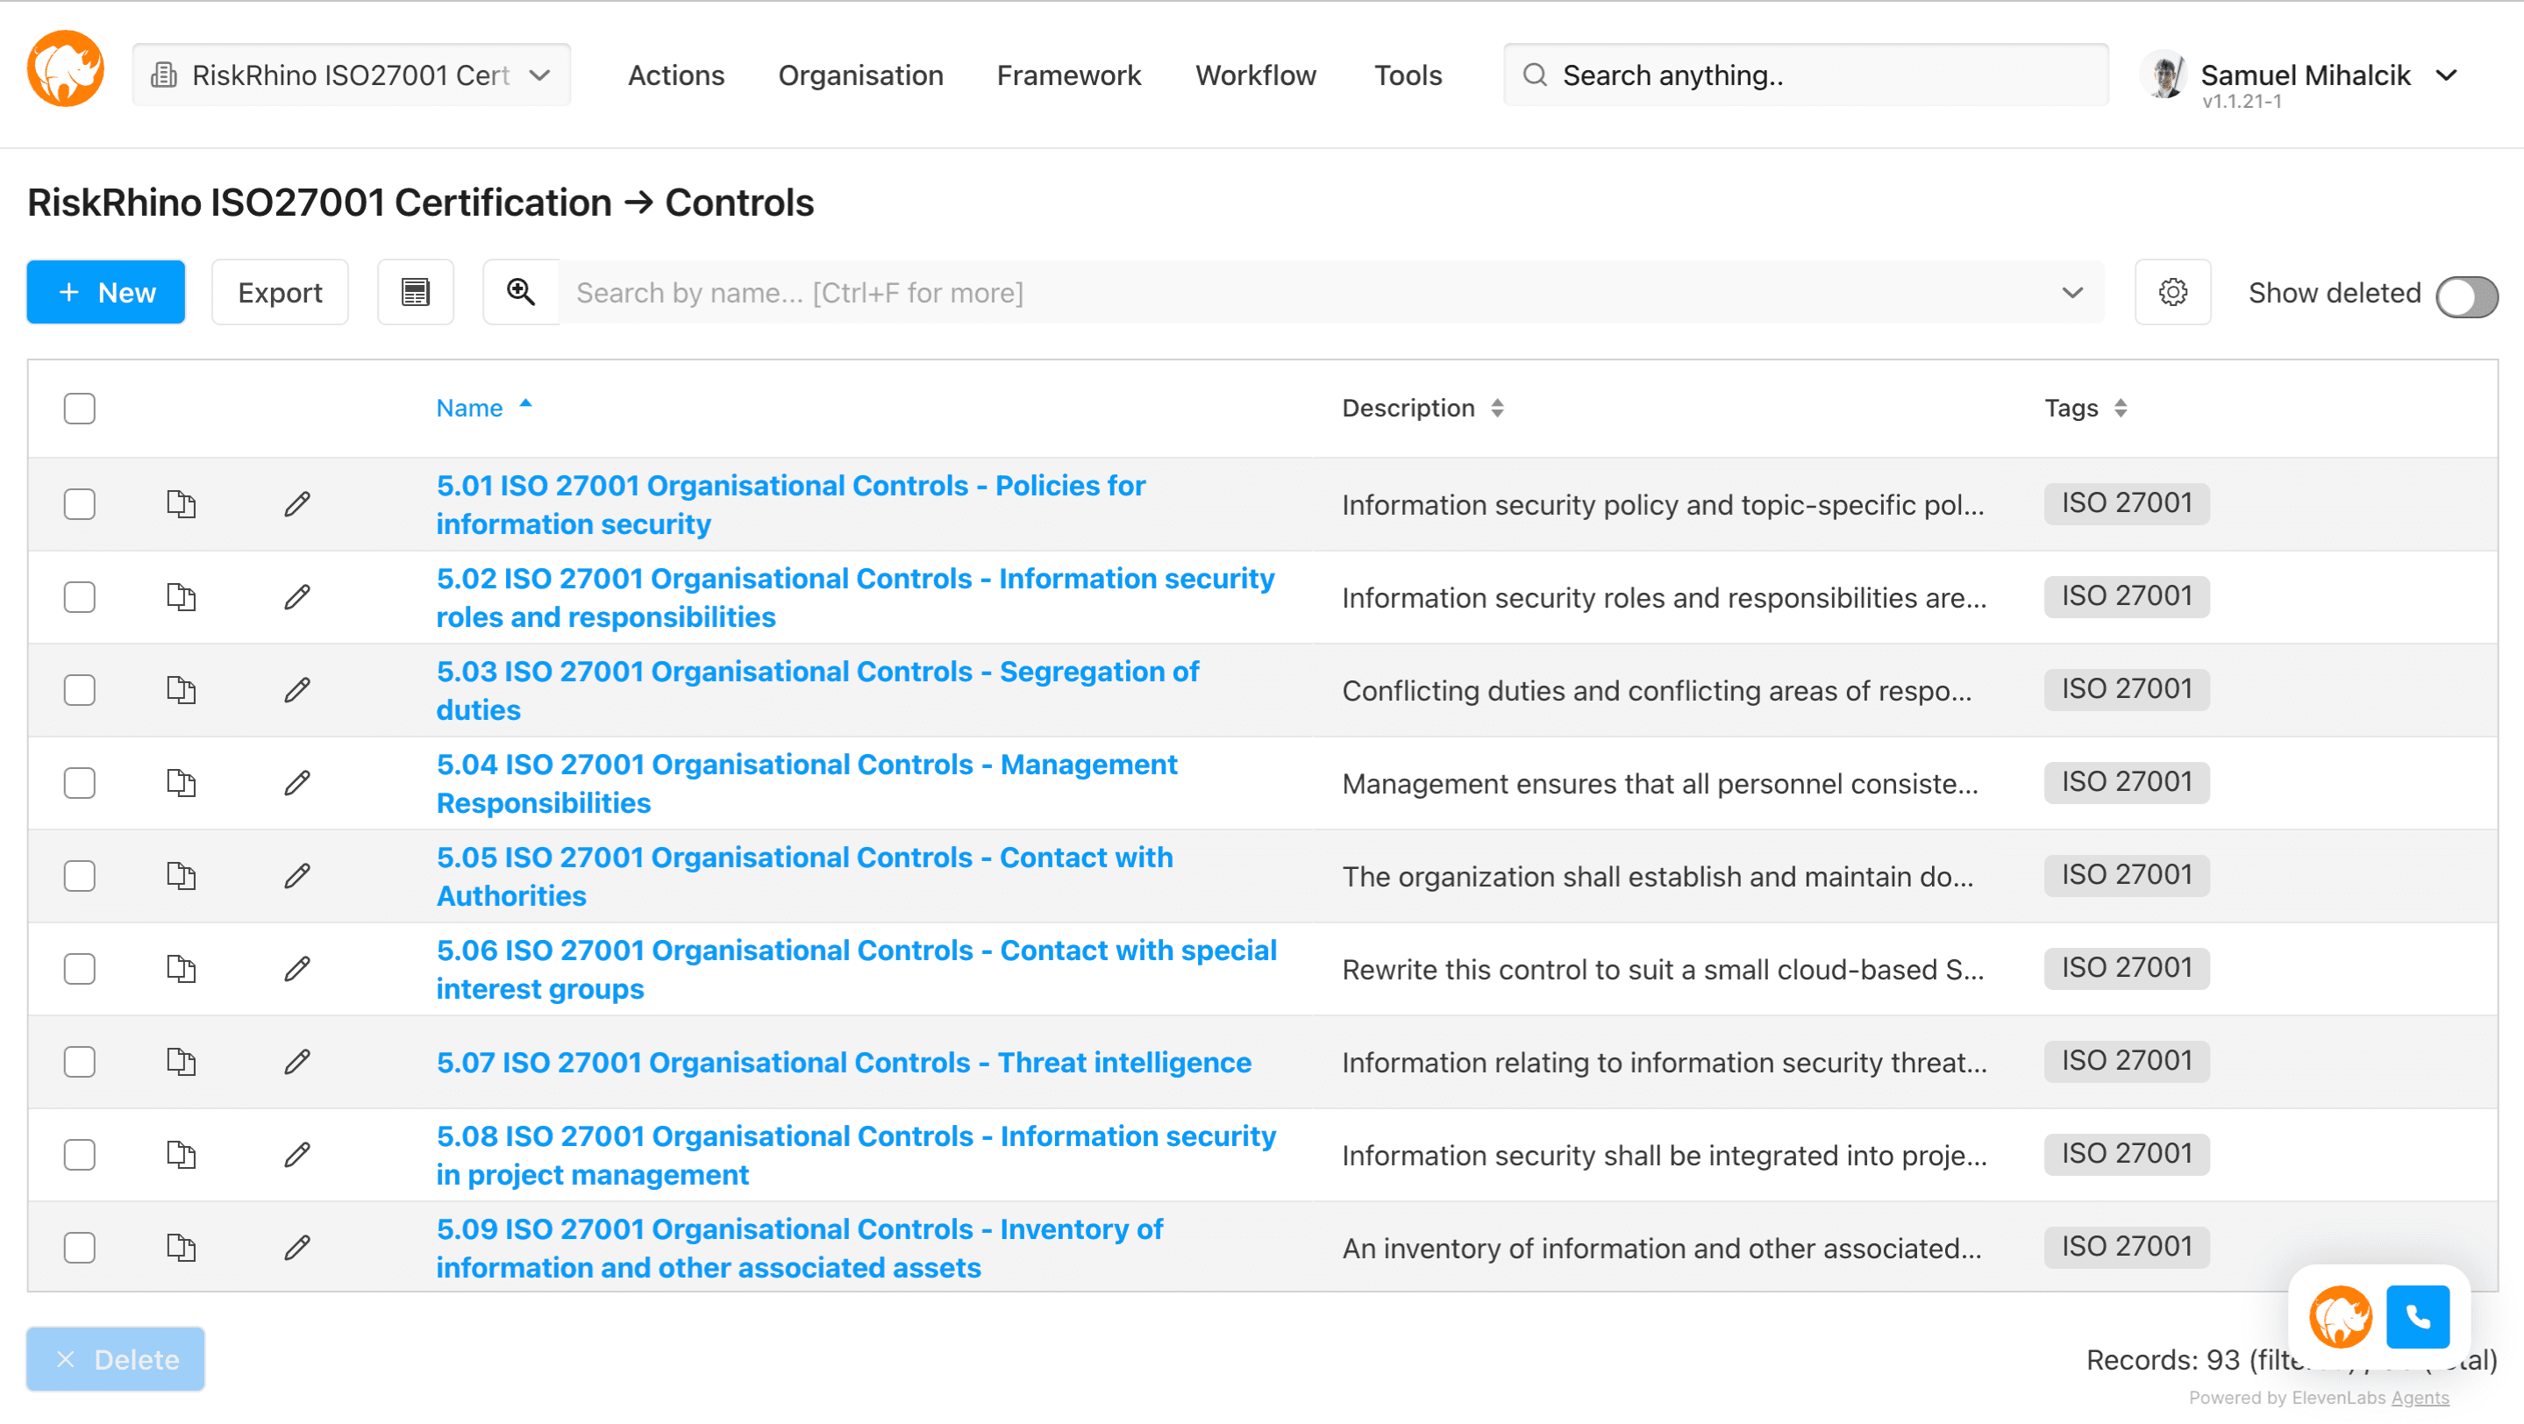Open the gear settings for columns

2172,292
